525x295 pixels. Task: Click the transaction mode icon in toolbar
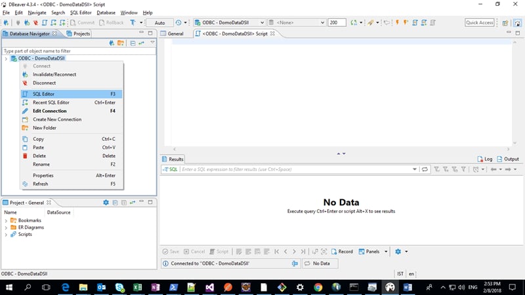[133, 22]
